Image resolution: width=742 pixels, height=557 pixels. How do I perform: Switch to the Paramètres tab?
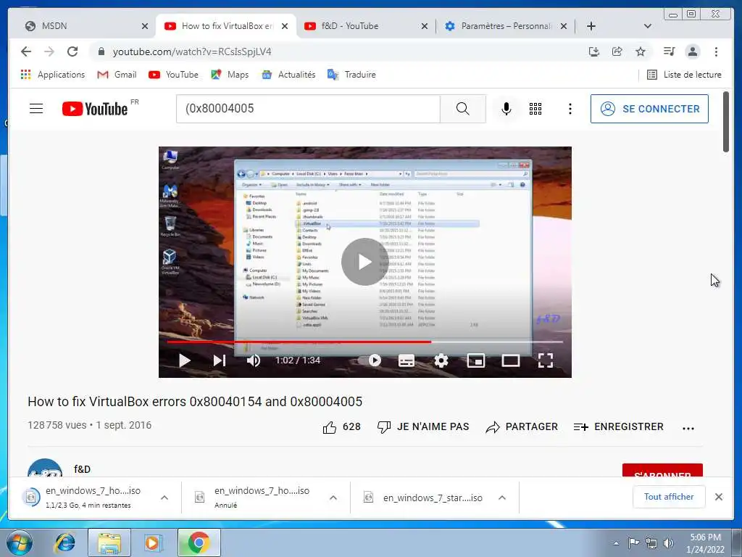coord(505,26)
